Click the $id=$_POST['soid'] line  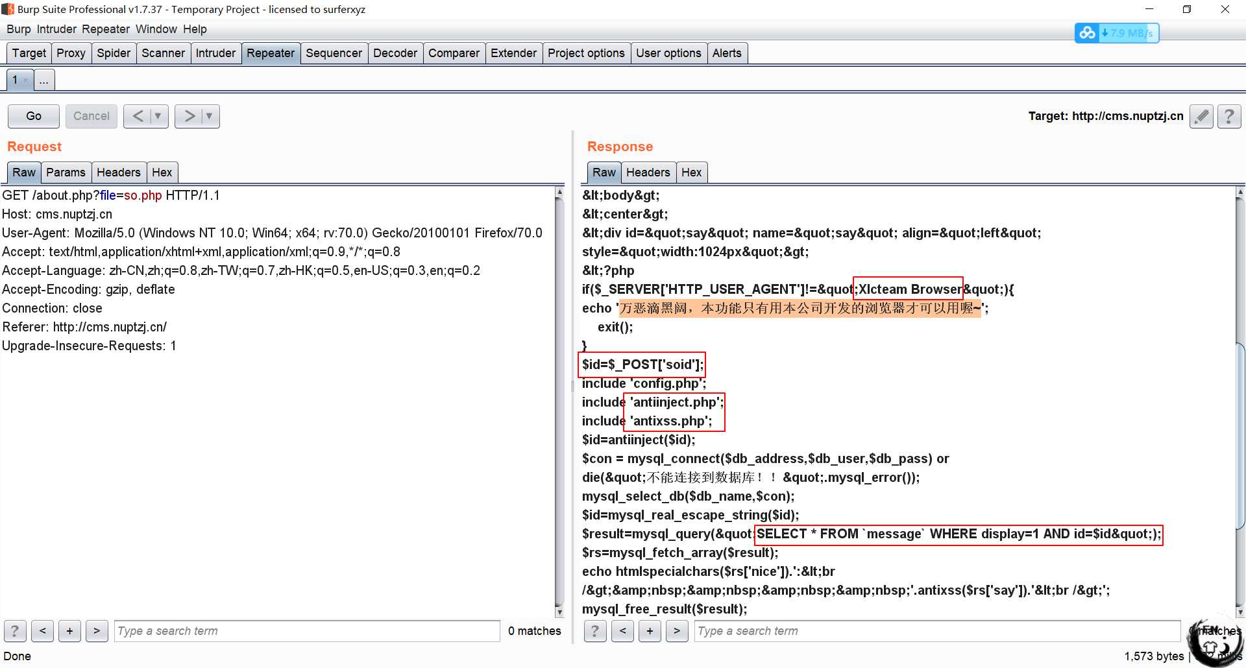(642, 364)
